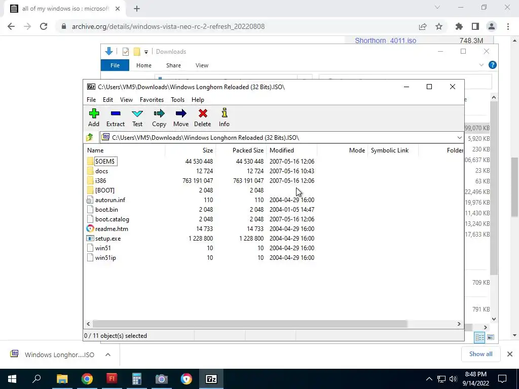Select the $OEM$ folder
The width and height of the screenshot is (519, 389).
(104, 162)
